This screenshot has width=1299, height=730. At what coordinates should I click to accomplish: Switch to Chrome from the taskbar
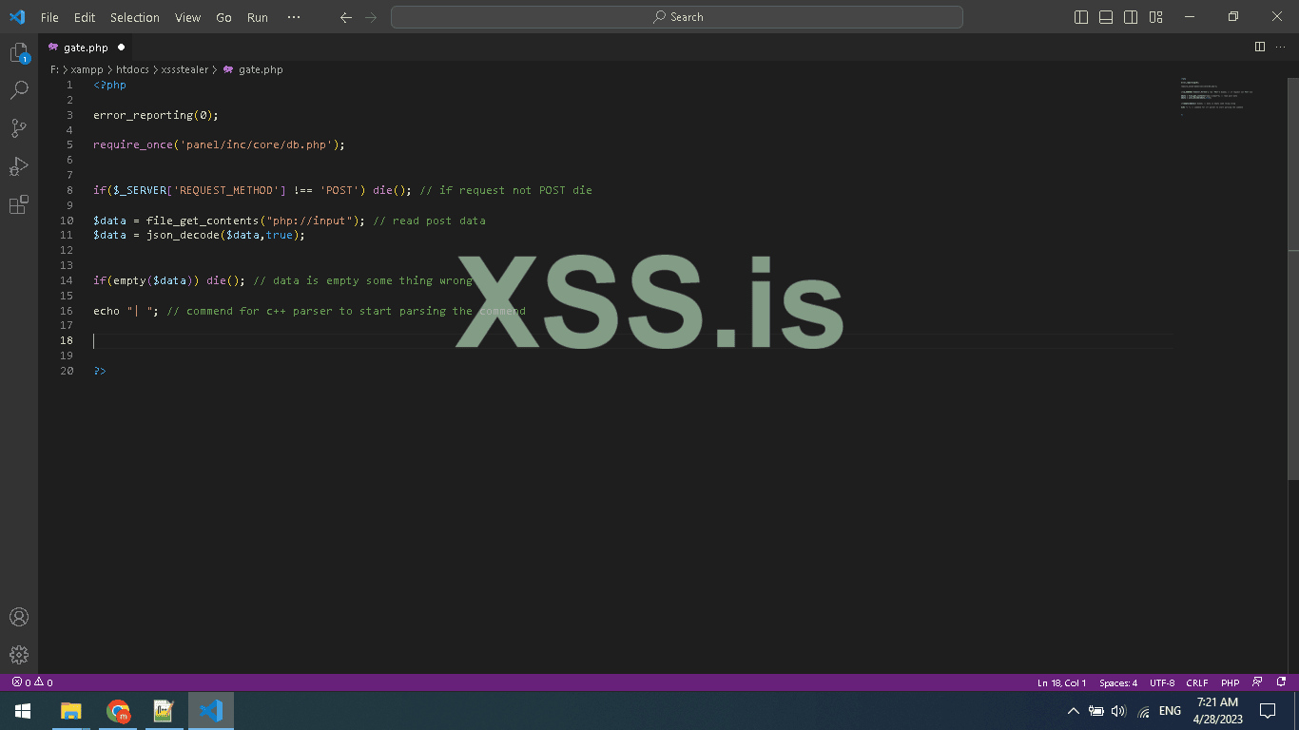pyautogui.click(x=118, y=711)
